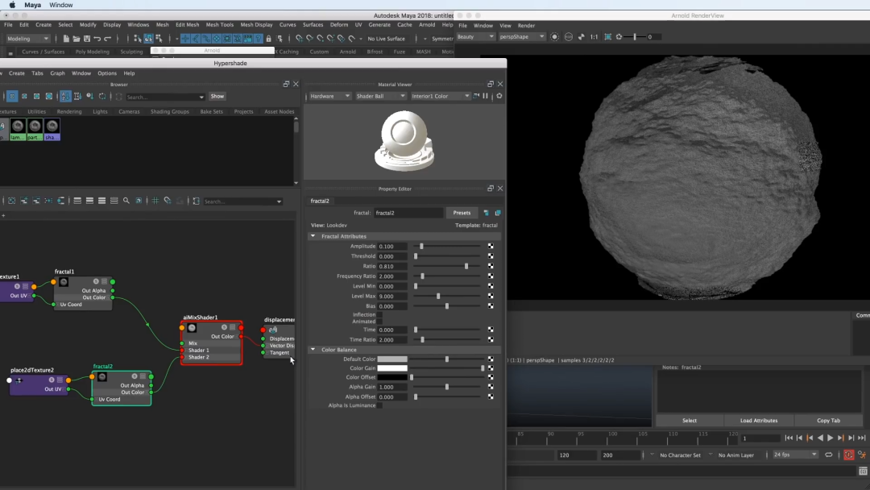
Task: Click the Material Viewer settings gear icon
Action: pos(499,96)
